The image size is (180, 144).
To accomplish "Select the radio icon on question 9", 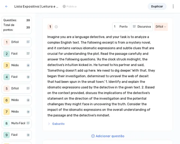I will [28, 135].
